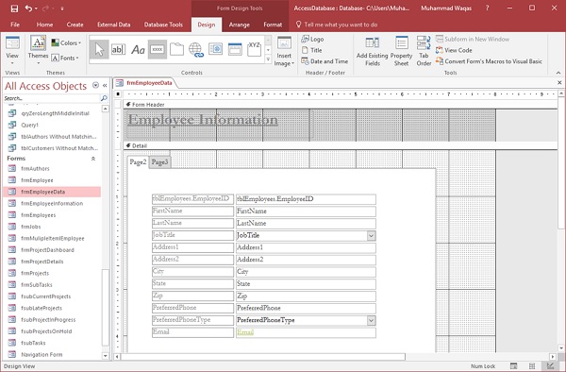Switch to the Arrange tab
This screenshot has width=566, height=372.
[239, 25]
